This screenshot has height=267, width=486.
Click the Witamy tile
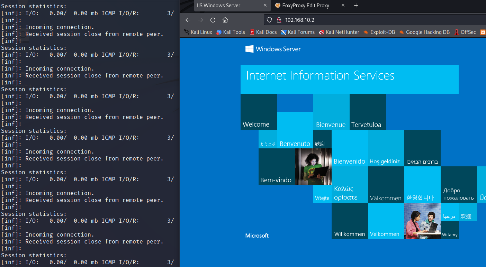[x=450, y=230]
